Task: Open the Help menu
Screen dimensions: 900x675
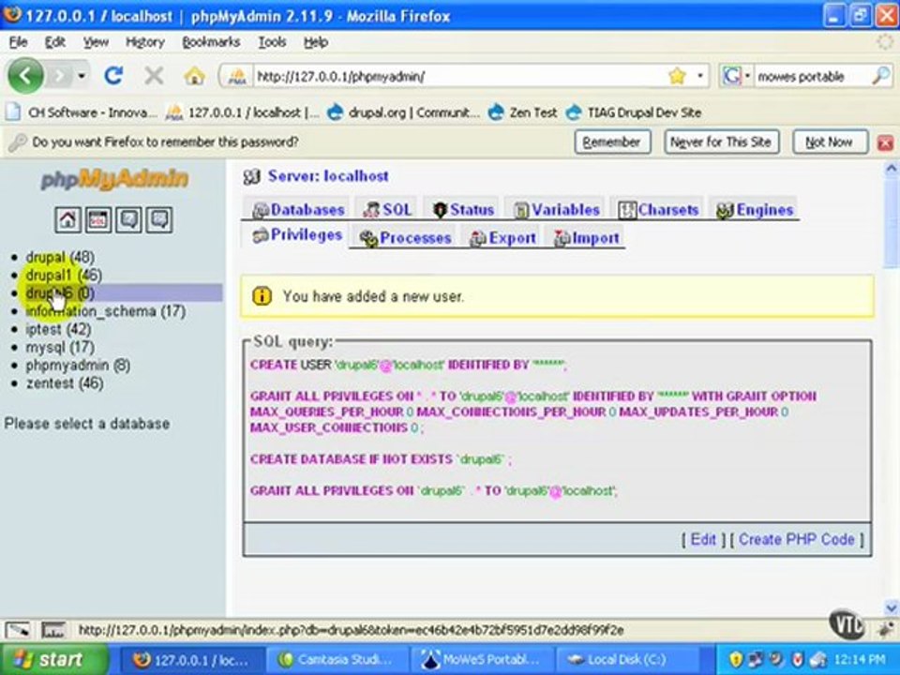Action: click(316, 42)
